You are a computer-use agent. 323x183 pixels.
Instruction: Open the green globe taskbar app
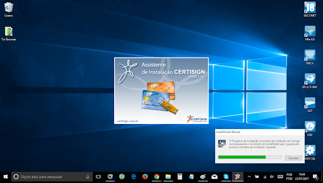tap(122, 177)
